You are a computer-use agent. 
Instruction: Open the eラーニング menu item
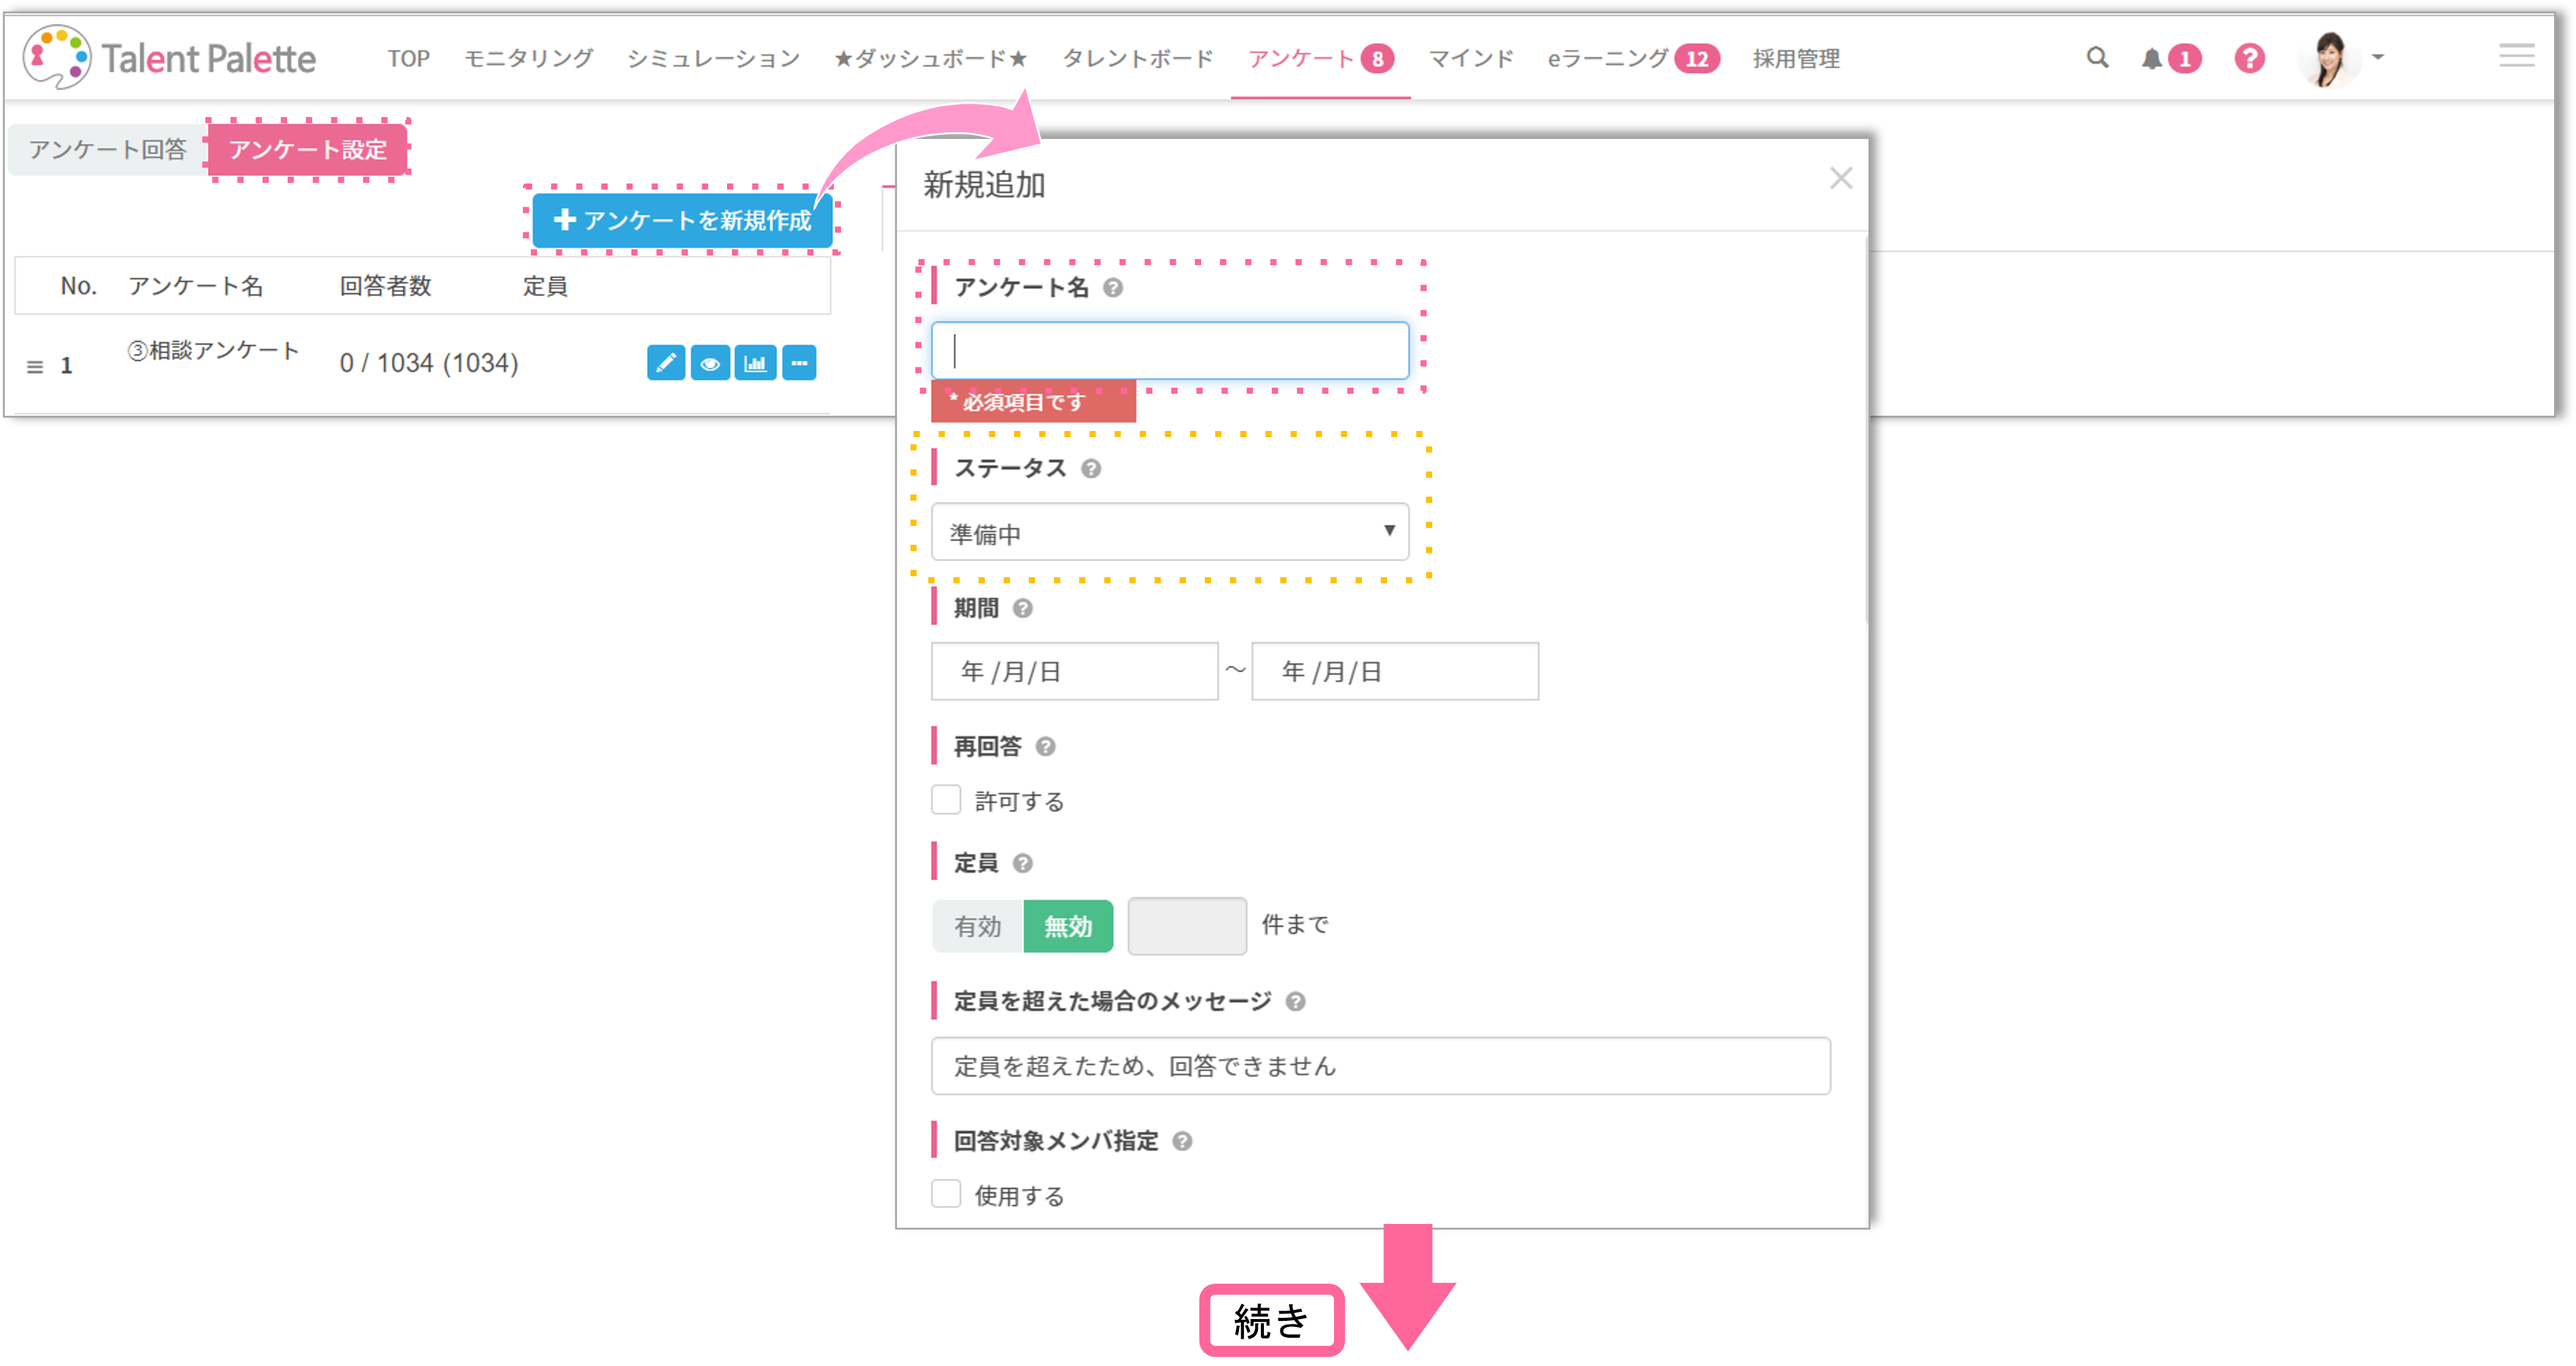[x=1607, y=59]
